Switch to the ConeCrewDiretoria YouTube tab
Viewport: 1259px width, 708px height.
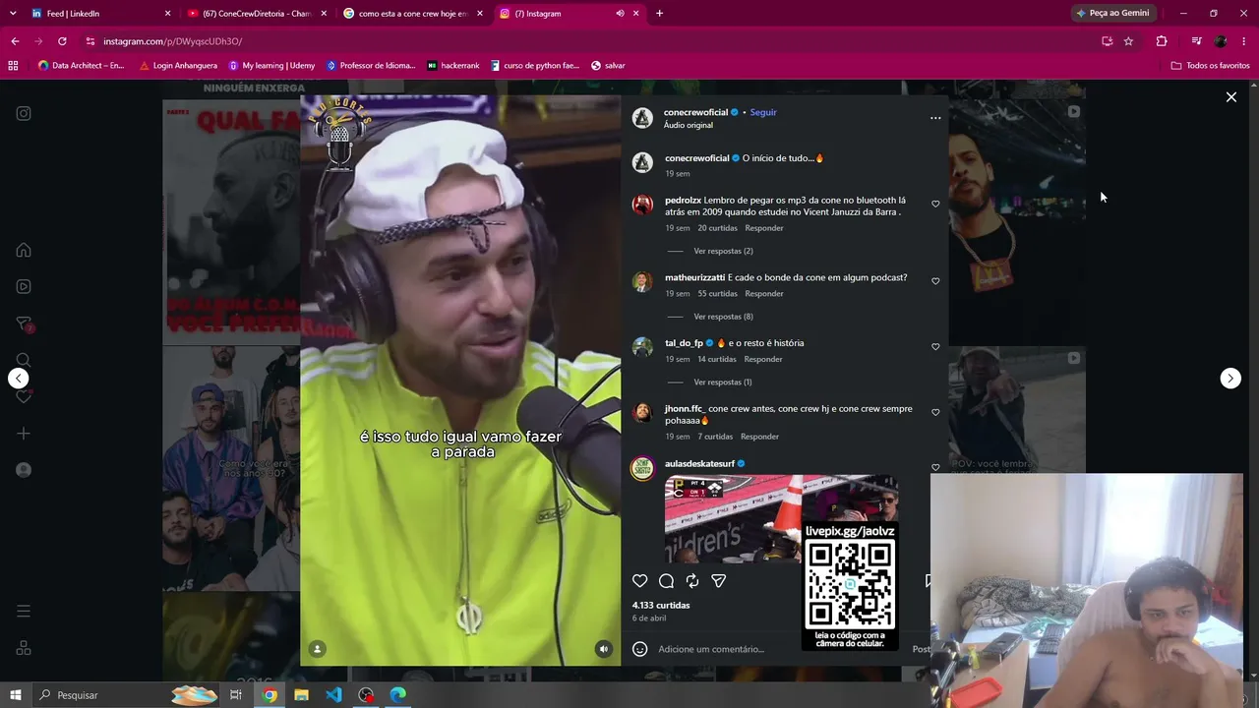256,14
